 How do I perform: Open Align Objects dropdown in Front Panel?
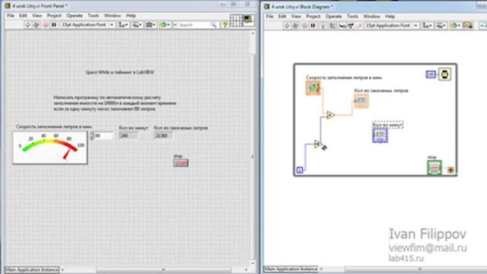click(123, 25)
